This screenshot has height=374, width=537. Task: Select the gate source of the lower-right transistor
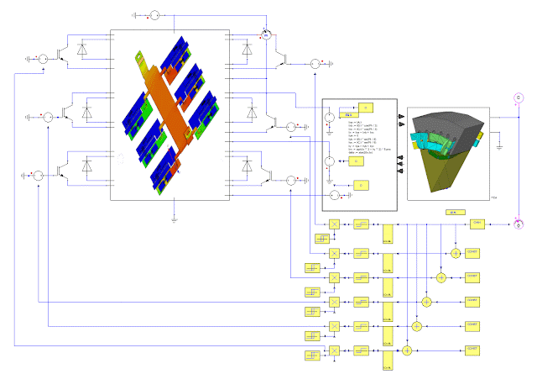pyautogui.click(x=291, y=180)
